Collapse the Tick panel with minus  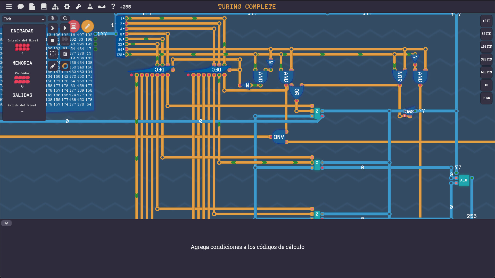coord(43,19)
